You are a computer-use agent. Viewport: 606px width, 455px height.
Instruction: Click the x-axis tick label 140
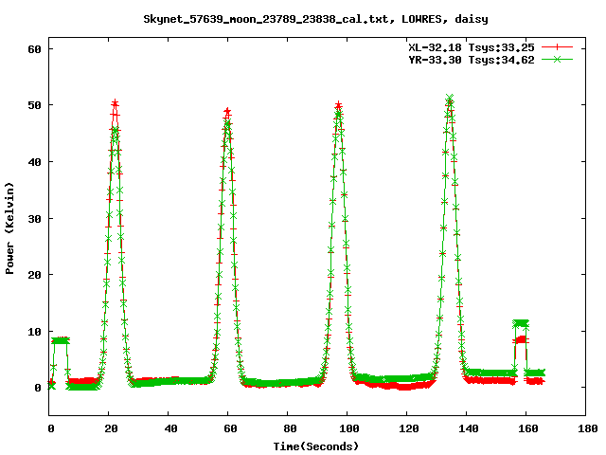pos(469,428)
